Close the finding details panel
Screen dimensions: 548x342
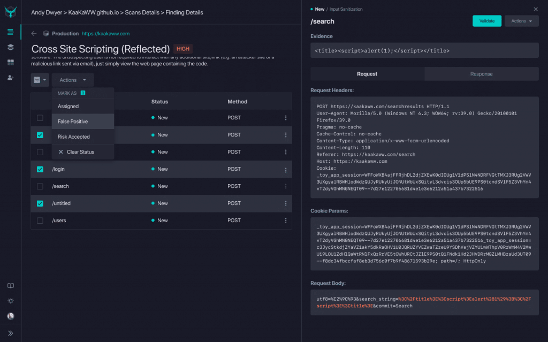[x=536, y=9]
